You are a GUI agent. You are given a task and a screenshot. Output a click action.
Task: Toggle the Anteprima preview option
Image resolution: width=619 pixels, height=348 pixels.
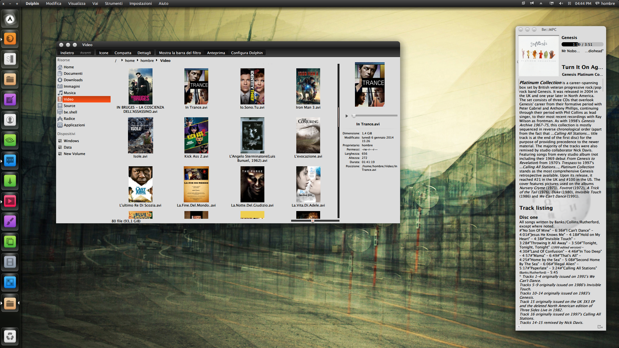pos(216,53)
